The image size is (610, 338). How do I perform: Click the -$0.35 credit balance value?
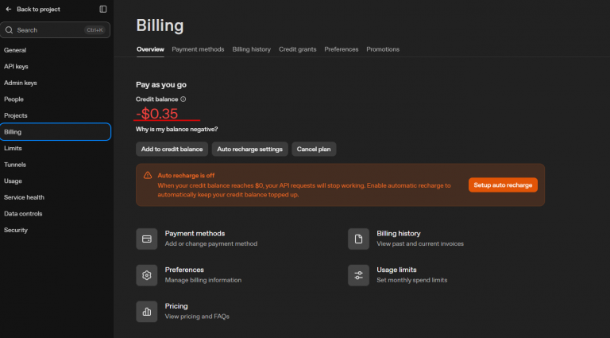pyautogui.click(x=157, y=114)
